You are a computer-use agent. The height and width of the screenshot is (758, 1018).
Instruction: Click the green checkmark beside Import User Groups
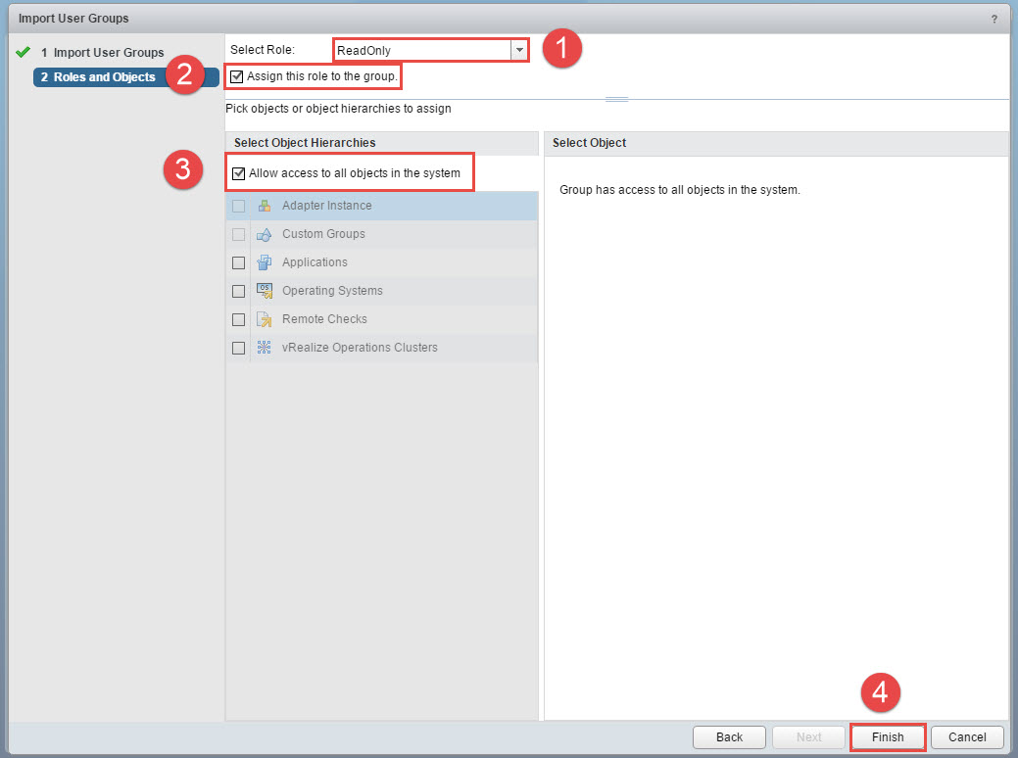(x=24, y=53)
